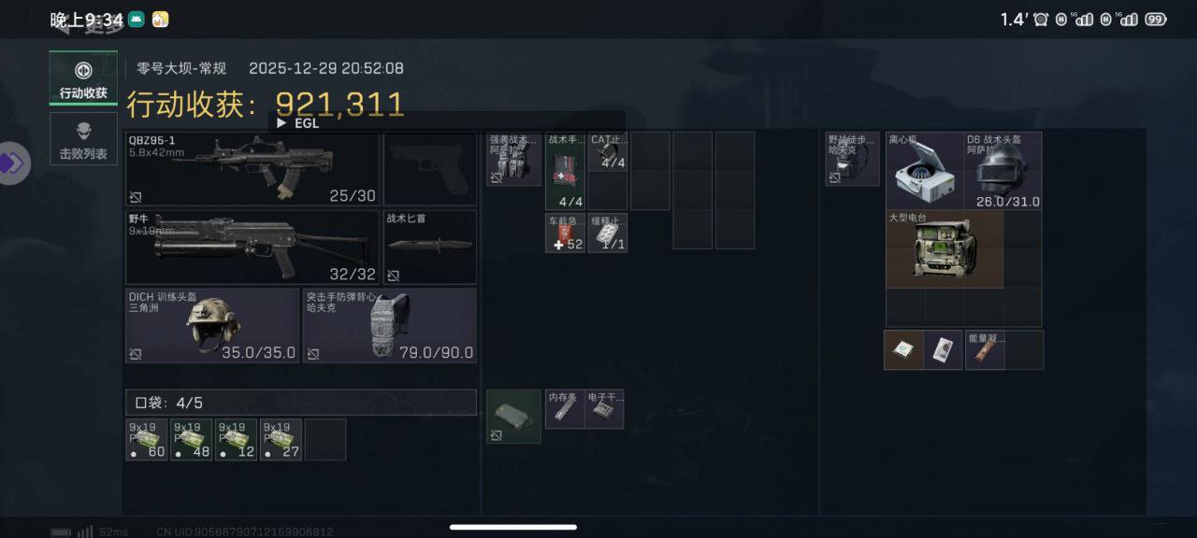1197x538 pixels.
Task: Select the 9x19 ammo stack with 60 rounds
Action: (x=147, y=439)
